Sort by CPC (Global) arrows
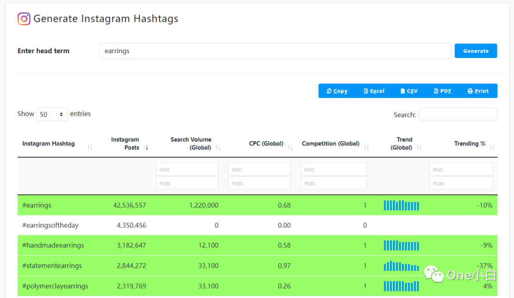 tap(290, 148)
